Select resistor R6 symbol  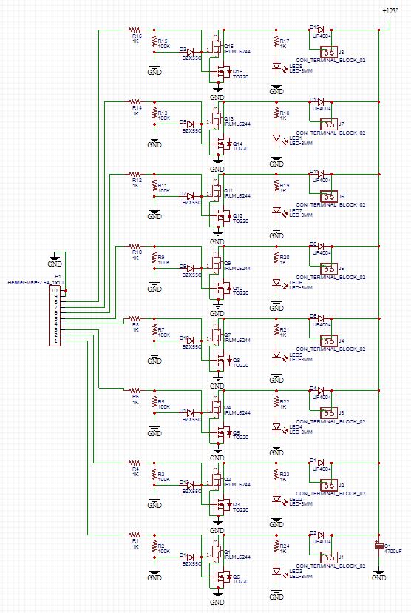tap(135, 390)
